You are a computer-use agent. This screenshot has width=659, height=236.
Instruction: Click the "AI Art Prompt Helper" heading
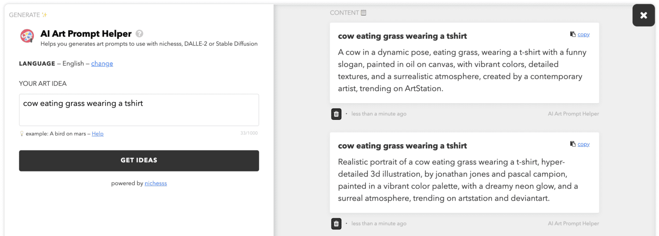point(86,34)
